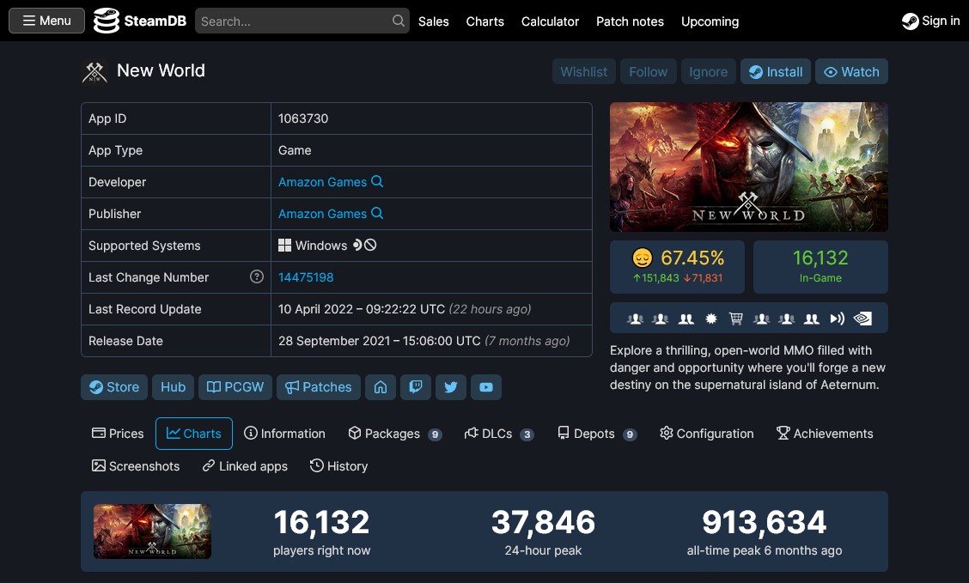969x583 pixels.
Task: Open the Patches button
Action: tap(318, 387)
